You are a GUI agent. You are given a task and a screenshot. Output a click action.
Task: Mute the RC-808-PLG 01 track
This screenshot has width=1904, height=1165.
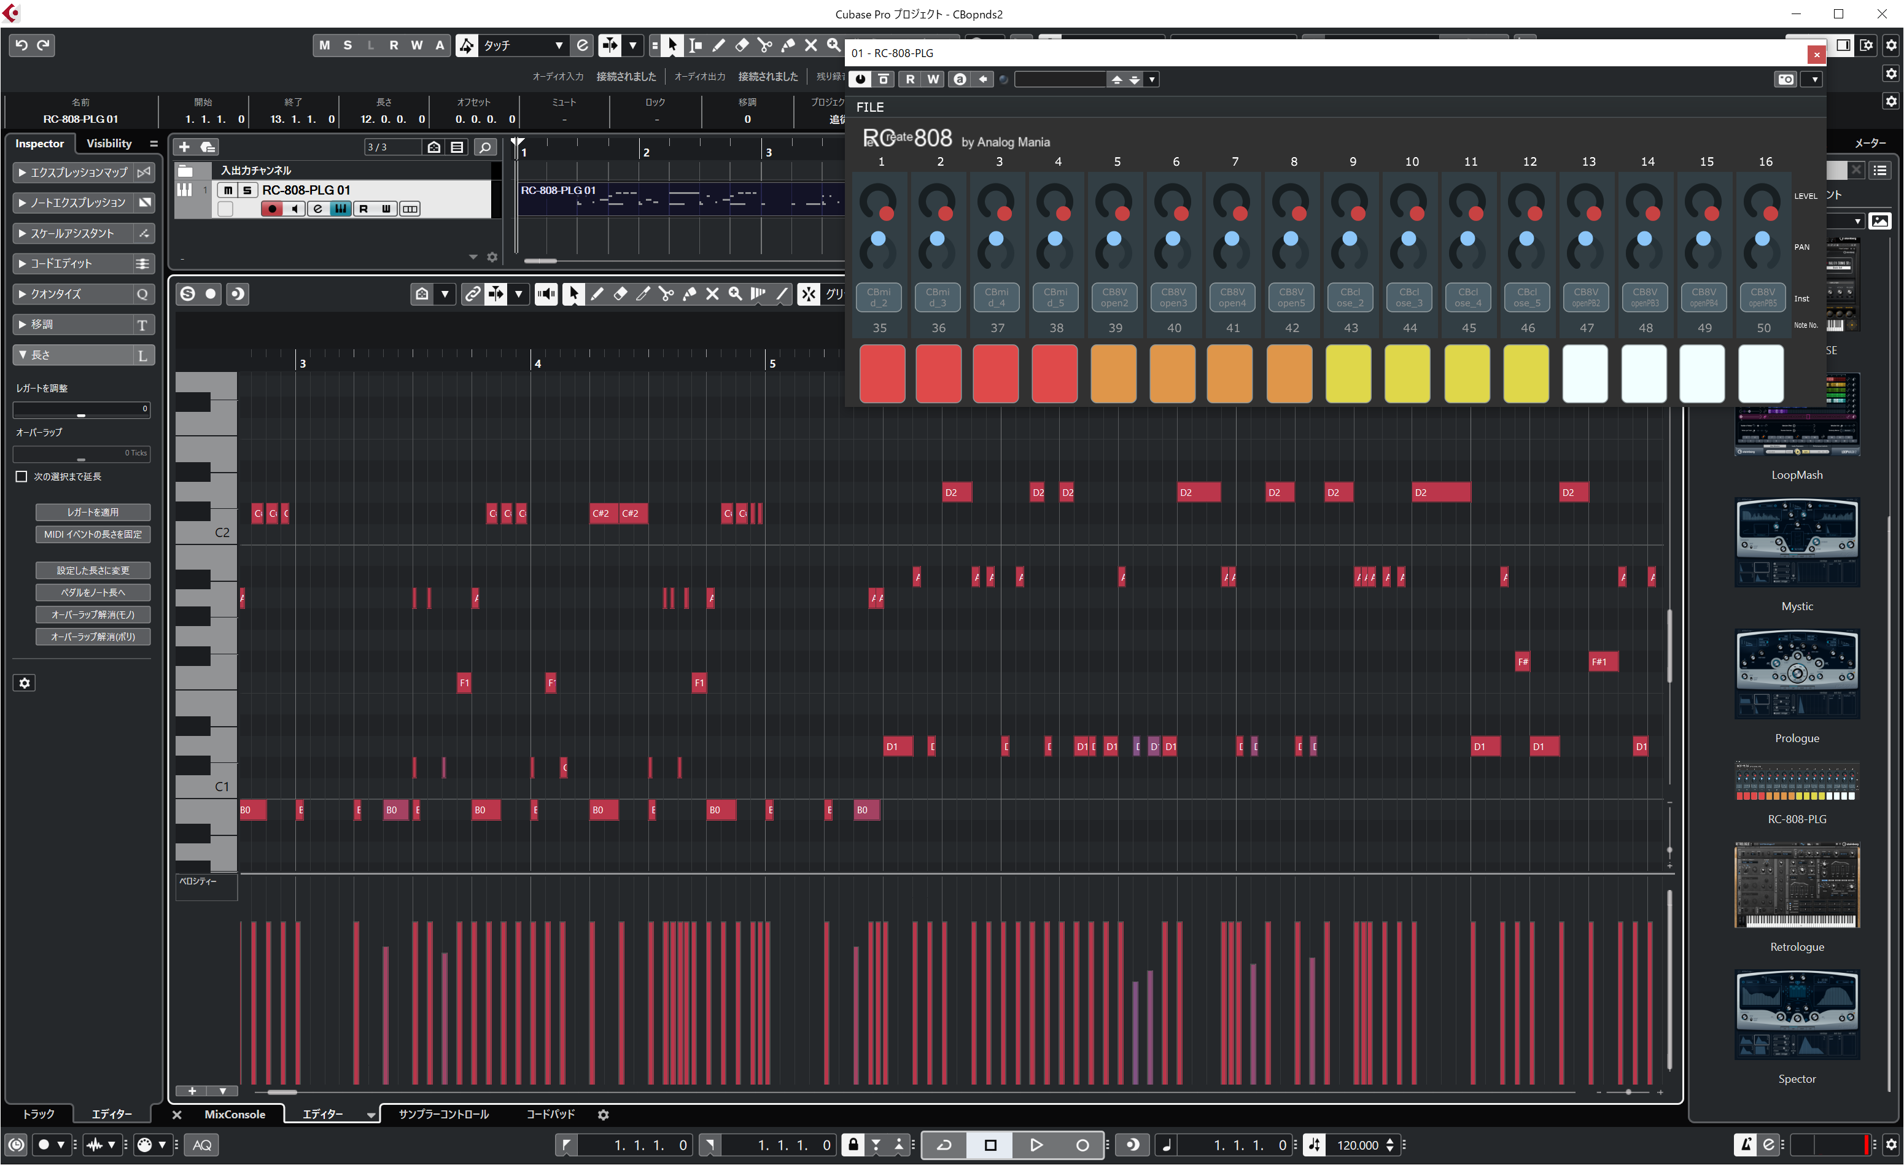coord(228,190)
